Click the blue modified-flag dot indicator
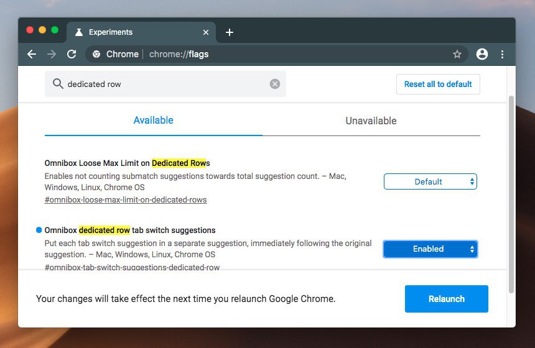 (39, 230)
